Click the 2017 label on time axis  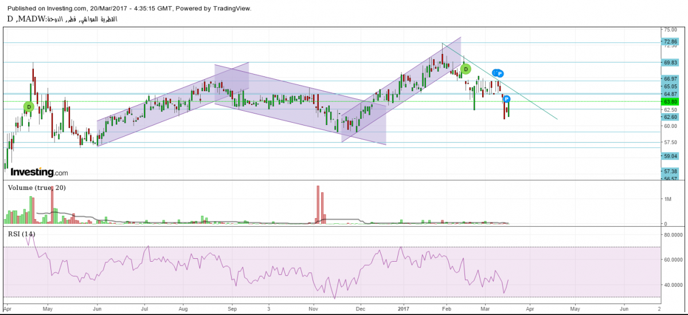402,308
